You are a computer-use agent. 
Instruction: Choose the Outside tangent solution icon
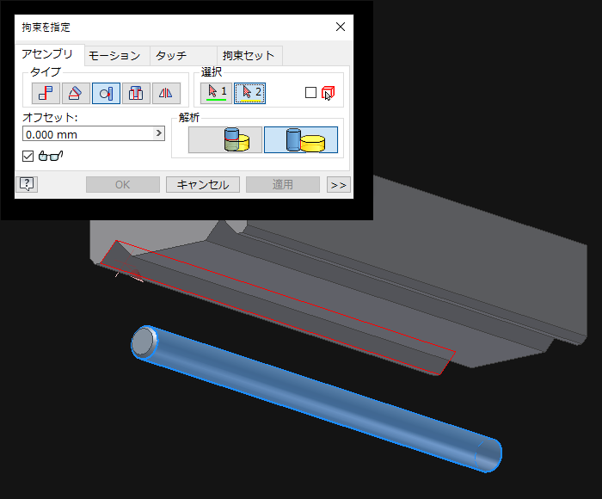(x=300, y=139)
